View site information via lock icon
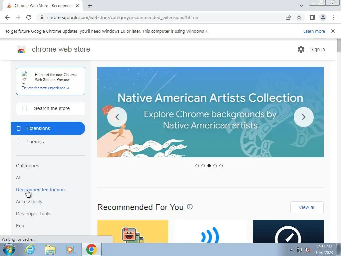This screenshot has width=341, height=256. coord(42,17)
